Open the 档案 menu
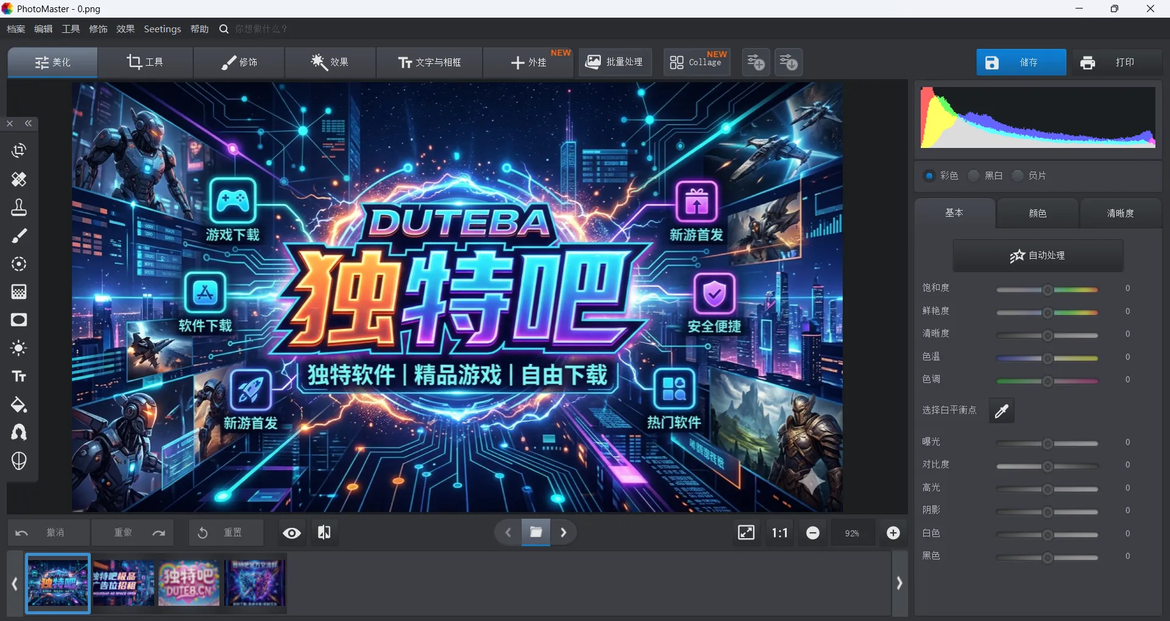 coord(15,29)
